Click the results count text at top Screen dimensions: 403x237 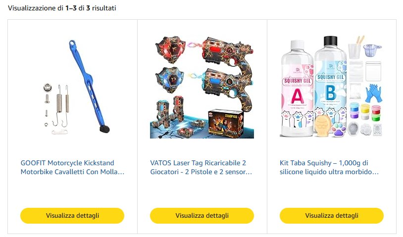pyautogui.click(x=62, y=8)
